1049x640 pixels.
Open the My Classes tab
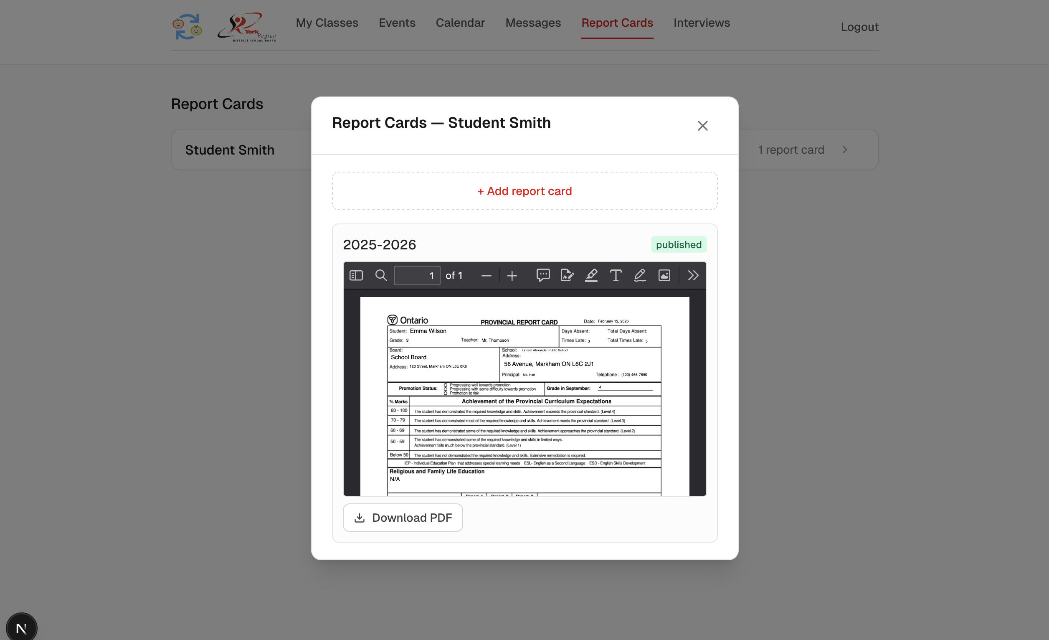pyautogui.click(x=327, y=23)
